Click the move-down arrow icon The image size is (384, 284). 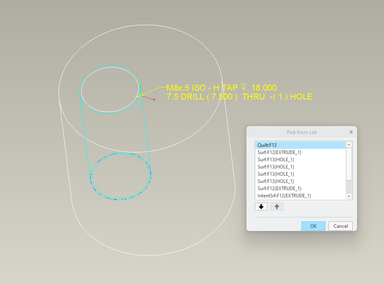tap(261, 206)
